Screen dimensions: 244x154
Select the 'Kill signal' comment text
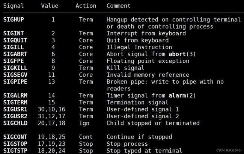pyautogui.click(x=125, y=68)
